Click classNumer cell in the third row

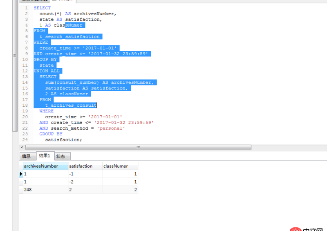tap(120, 190)
